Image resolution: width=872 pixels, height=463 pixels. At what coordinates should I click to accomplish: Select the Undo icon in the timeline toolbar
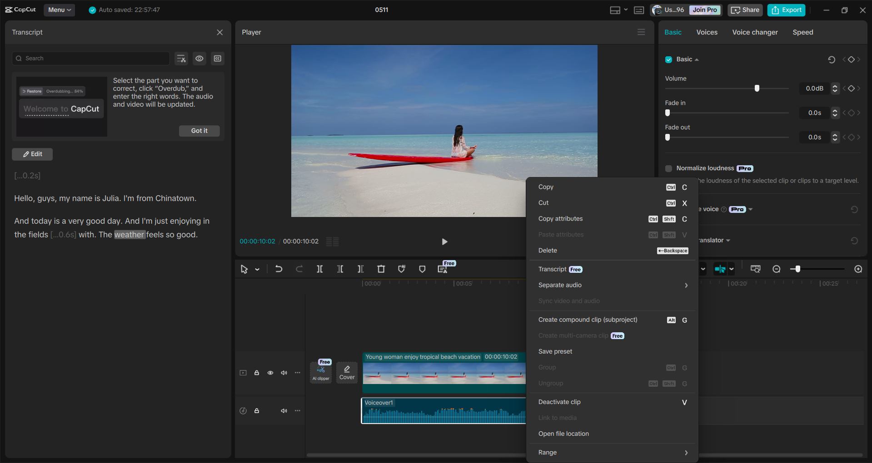[279, 269]
